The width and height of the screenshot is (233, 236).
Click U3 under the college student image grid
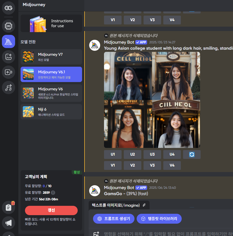[x=152, y=154]
